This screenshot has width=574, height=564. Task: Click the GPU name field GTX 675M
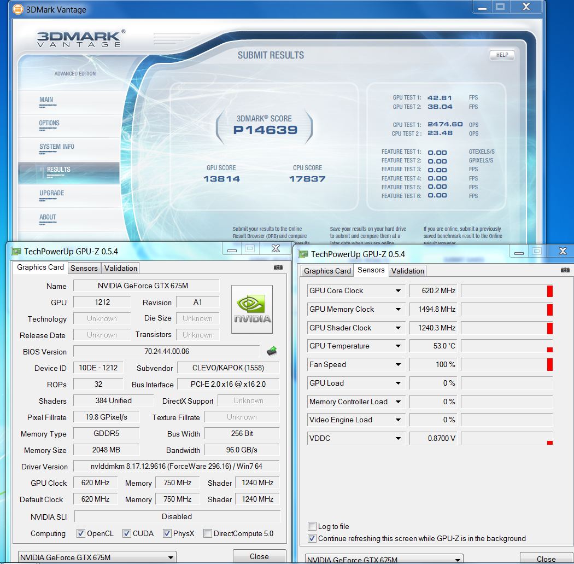[146, 286]
